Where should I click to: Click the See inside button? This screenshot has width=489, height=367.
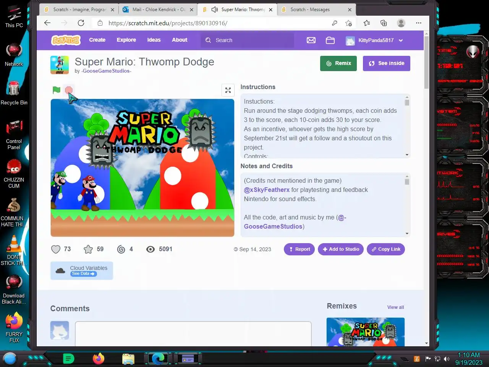pos(387,63)
